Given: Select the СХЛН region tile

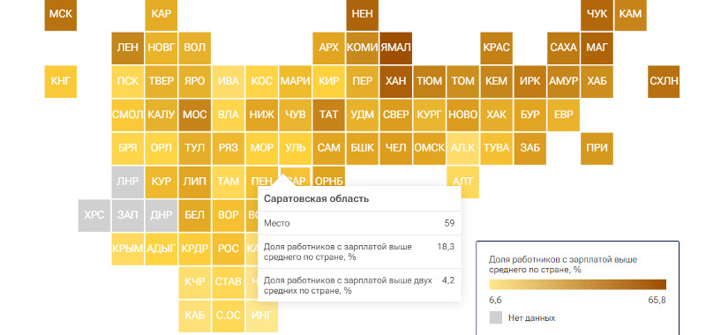Looking at the screenshot, I should tap(664, 81).
